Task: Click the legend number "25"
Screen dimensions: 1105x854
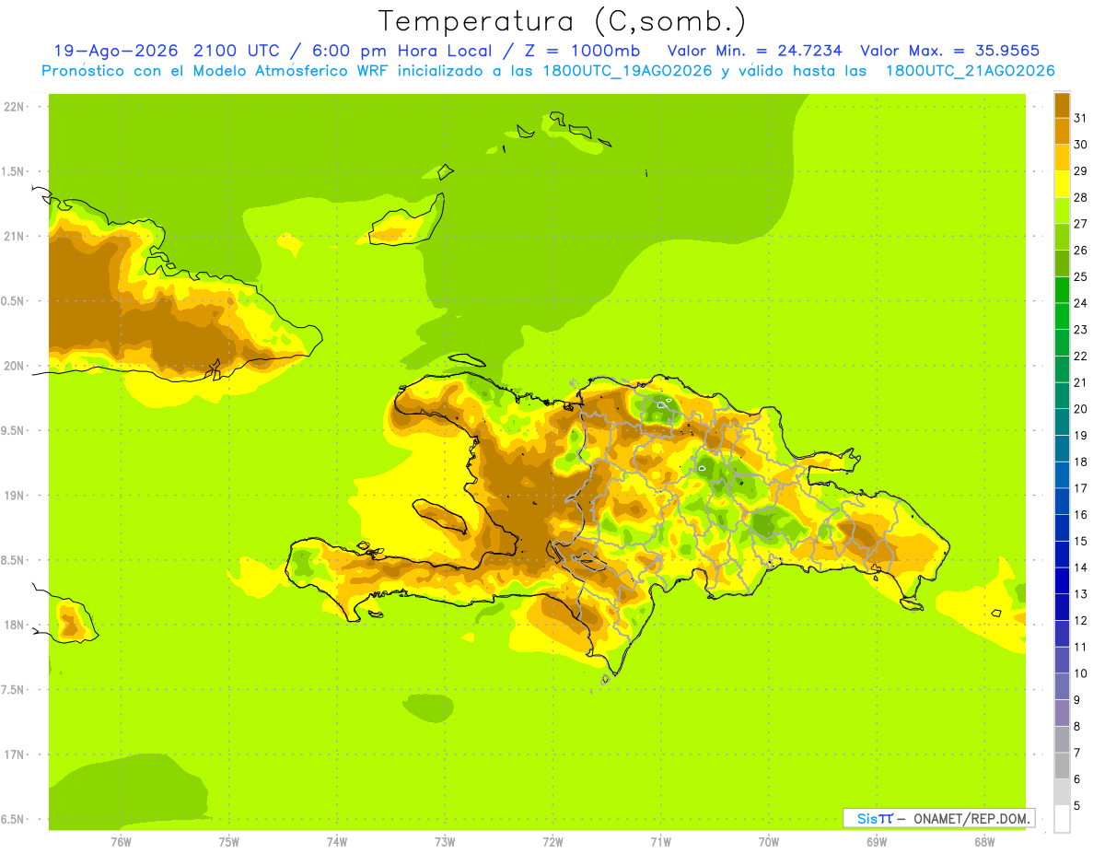Action: (x=1081, y=276)
